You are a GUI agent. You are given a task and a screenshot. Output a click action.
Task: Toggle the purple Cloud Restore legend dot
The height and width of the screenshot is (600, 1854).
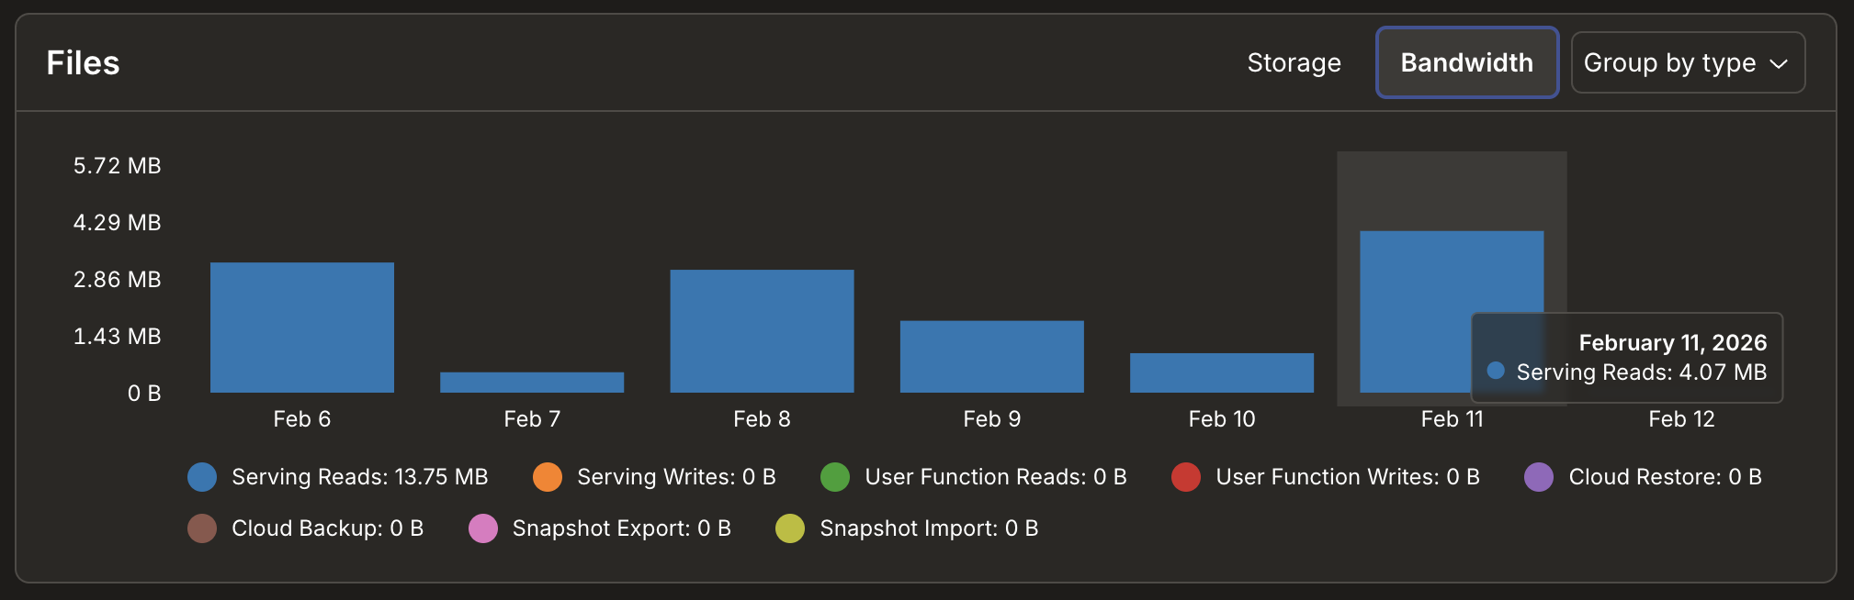1539,477
